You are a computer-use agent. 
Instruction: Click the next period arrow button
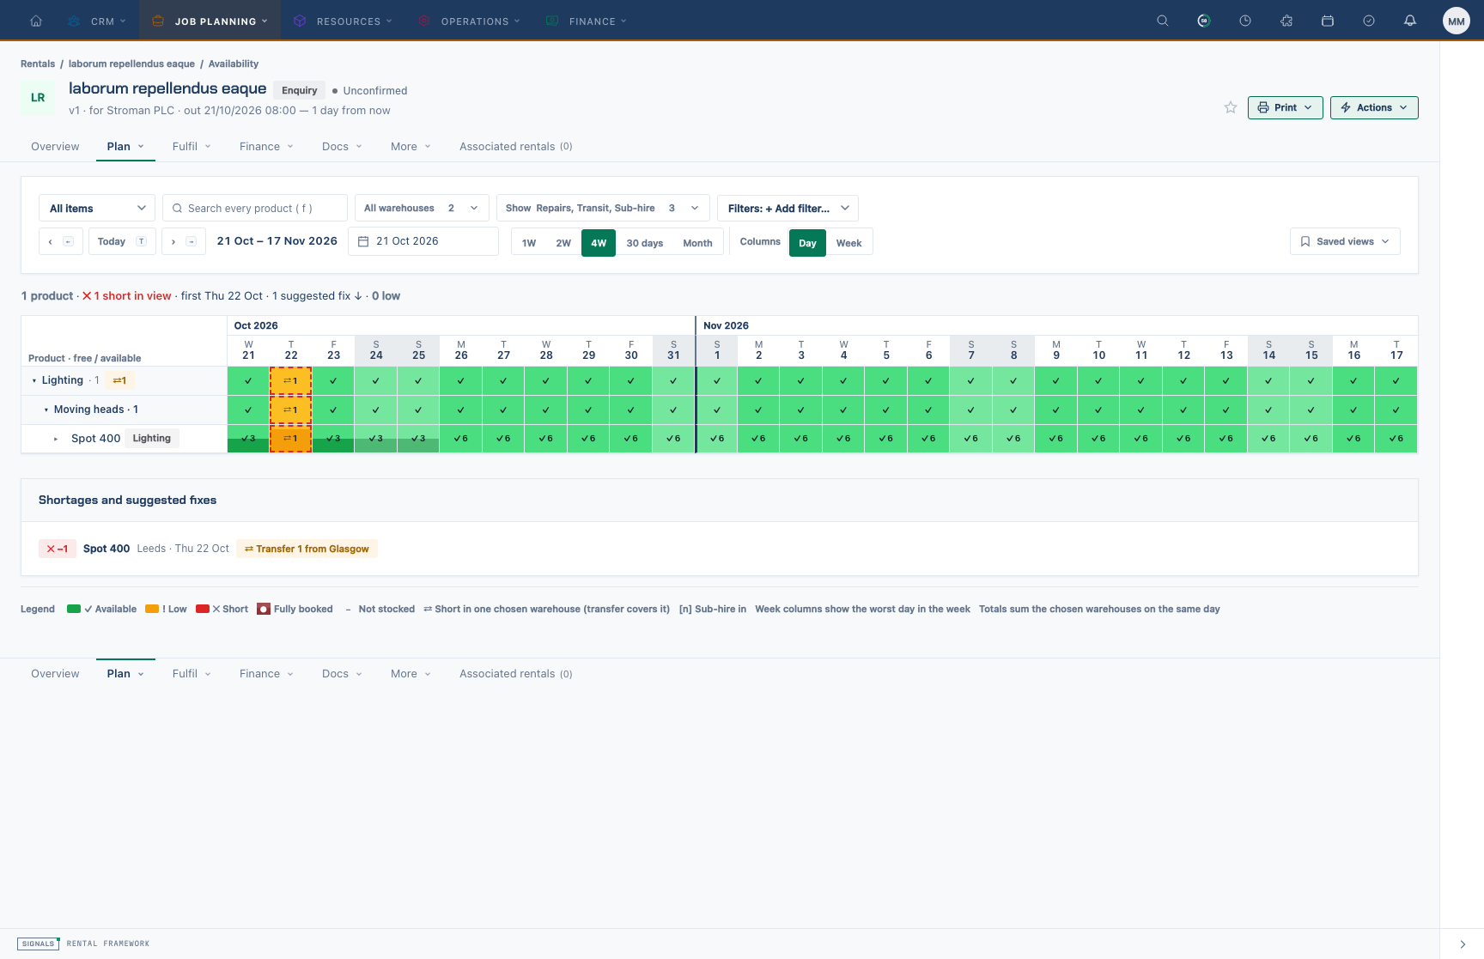pyautogui.click(x=182, y=242)
